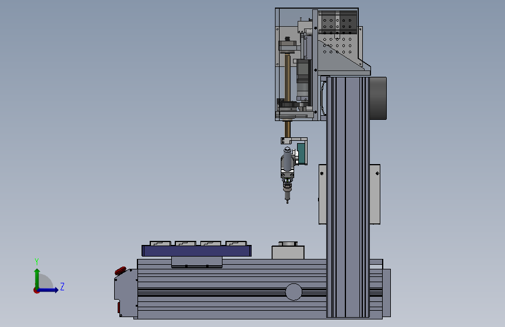Select the dark cylindrical motor behind the column
The image size is (505, 327).
coord(378,98)
